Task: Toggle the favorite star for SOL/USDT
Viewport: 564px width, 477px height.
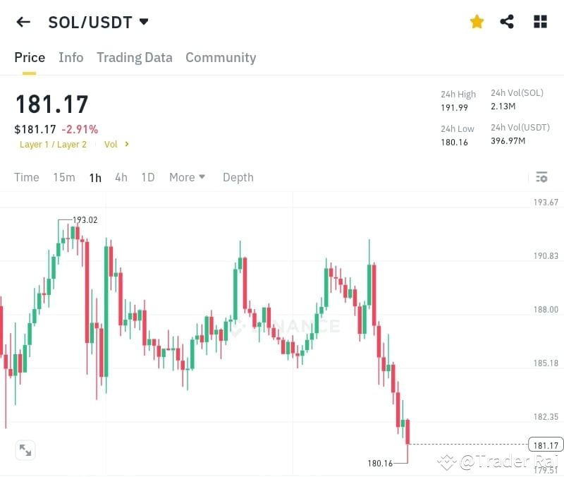Action: [477, 22]
